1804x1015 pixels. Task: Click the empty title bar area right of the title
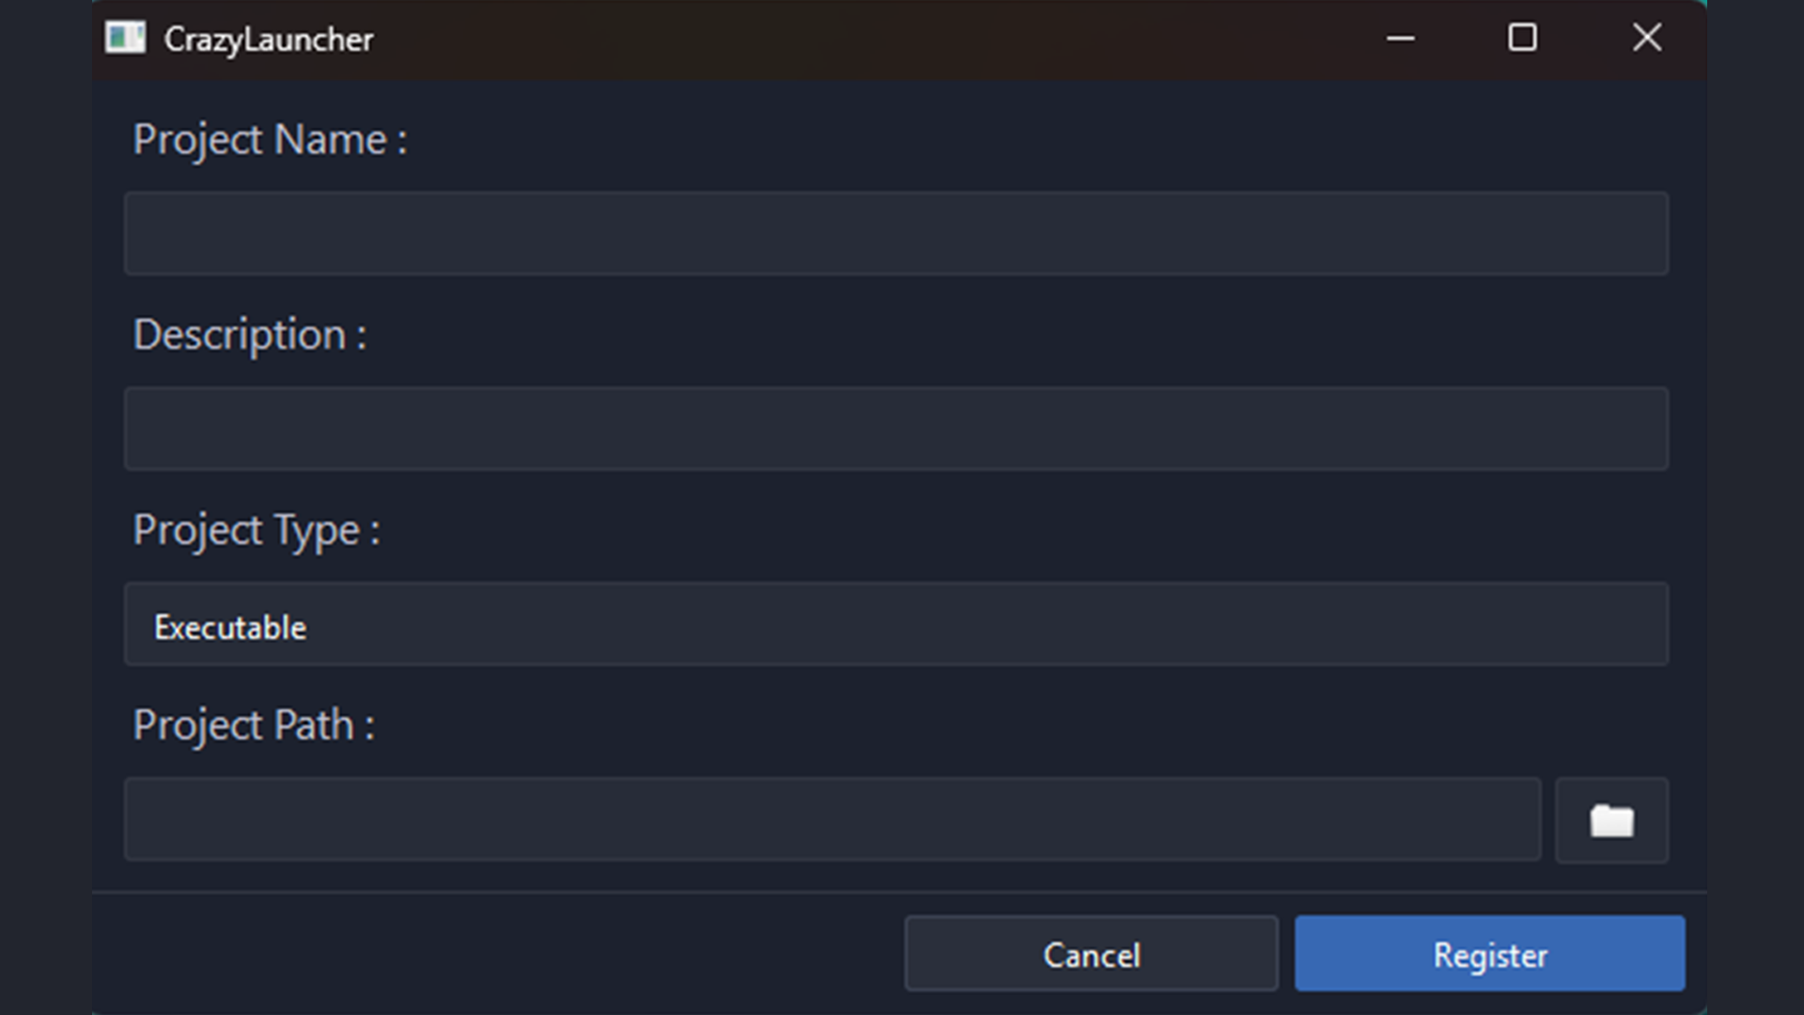click(x=846, y=39)
